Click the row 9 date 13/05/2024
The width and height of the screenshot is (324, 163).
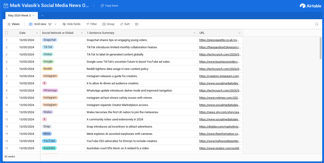27,98
